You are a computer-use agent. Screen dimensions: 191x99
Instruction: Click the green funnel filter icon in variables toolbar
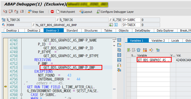[x=158, y=50]
